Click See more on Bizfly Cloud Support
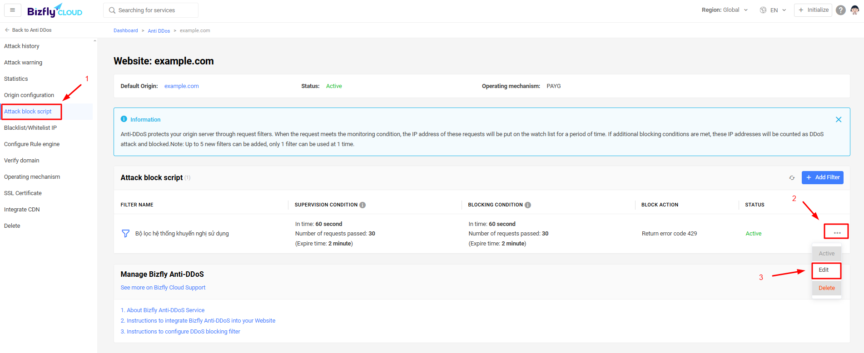Viewport: 864px width, 353px height. 163,288
